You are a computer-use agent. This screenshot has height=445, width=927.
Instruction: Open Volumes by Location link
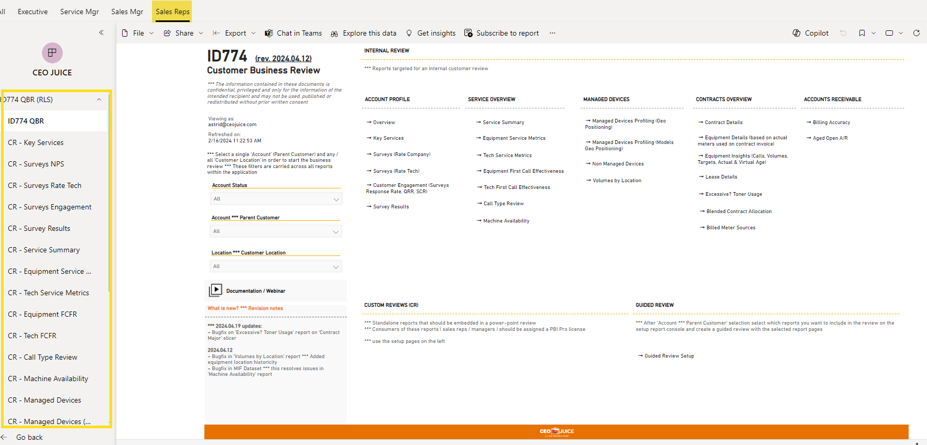click(613, 181)
